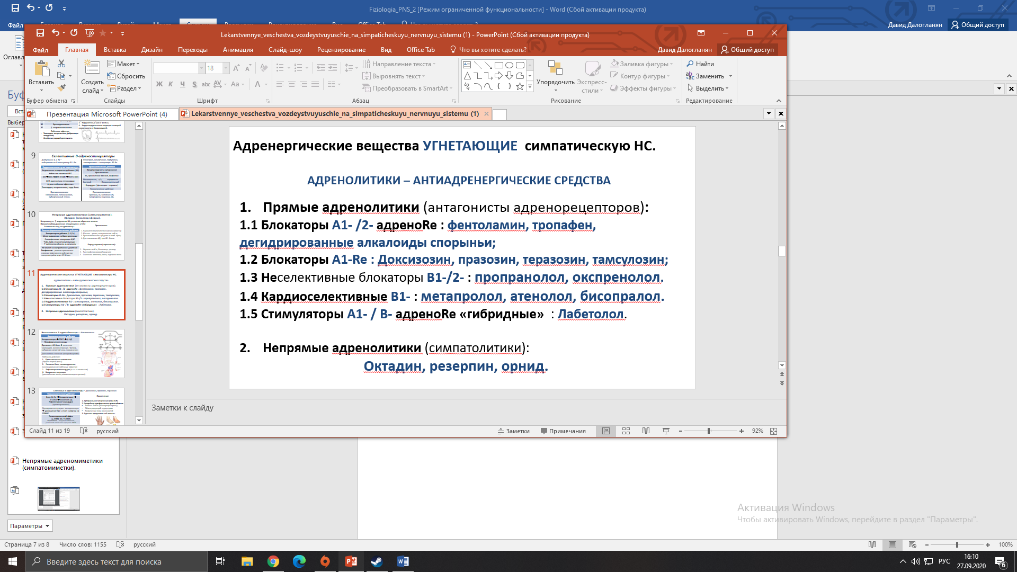The width and height of the screenshot is (1017, 572).
Task: Open the Анимация ribbon tab
Action: pos(238,50)
